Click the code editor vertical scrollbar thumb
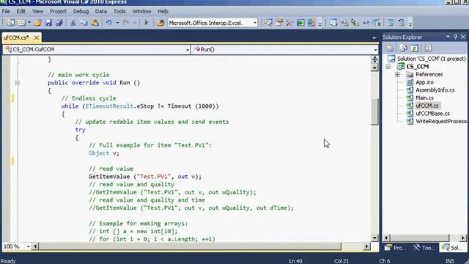Image resolution: width=469 pixels, height=264 pixels. [374, 111]
